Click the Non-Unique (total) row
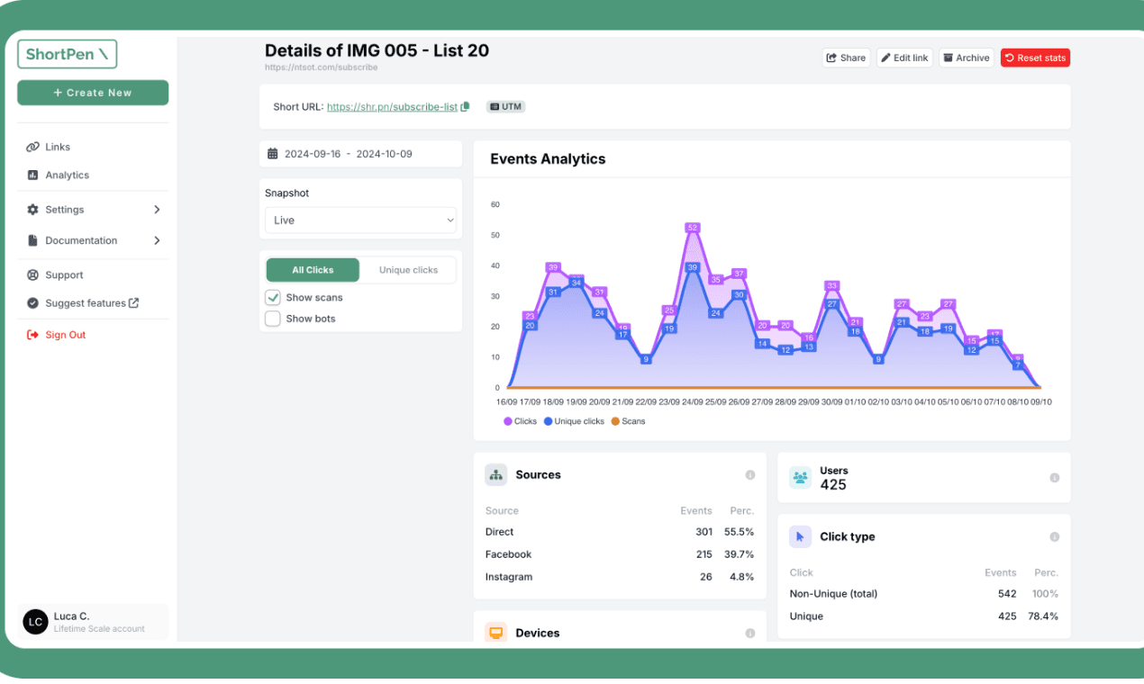 (924, 594)
